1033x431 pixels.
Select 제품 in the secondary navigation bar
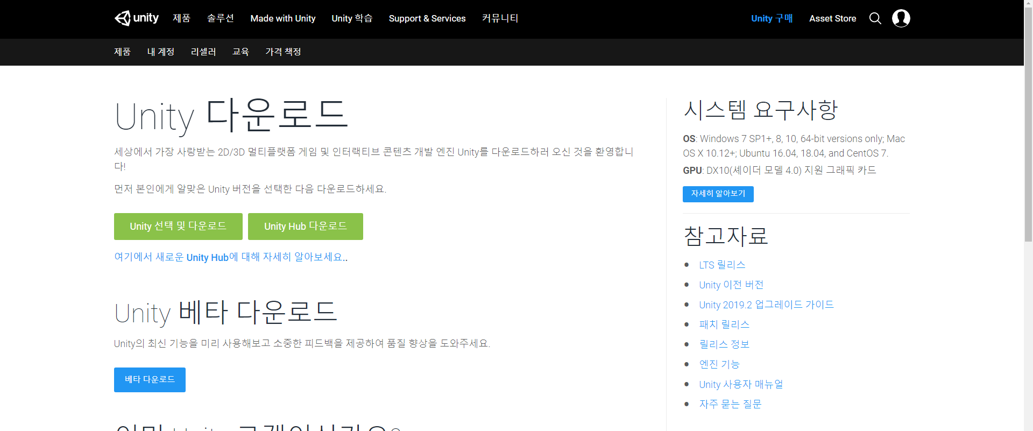pos(123,52)
